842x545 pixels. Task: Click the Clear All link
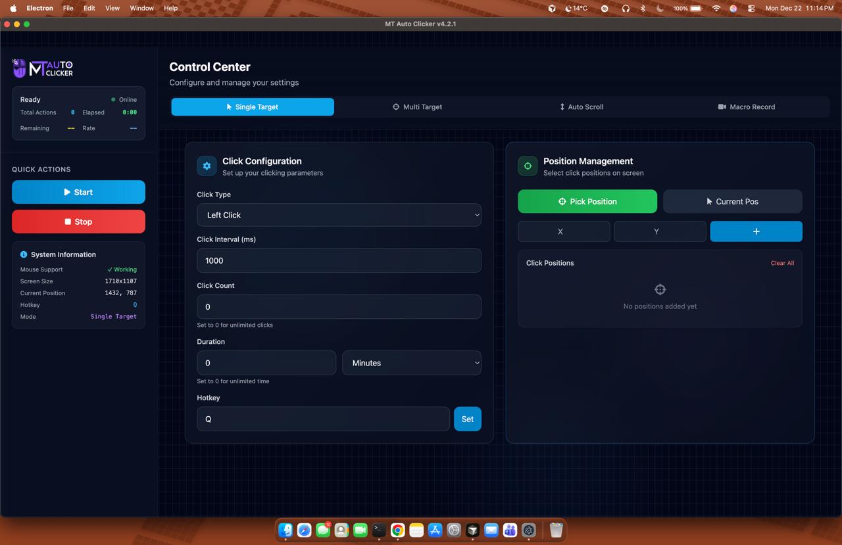coord(782,263)
